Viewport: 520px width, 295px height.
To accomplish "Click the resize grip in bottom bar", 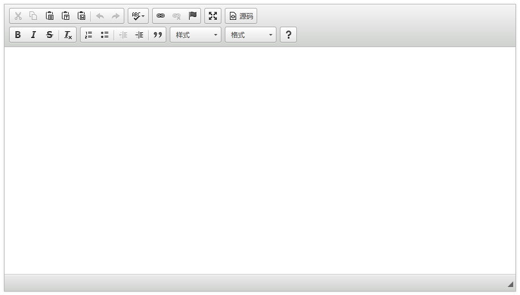I will click(510, 284).
